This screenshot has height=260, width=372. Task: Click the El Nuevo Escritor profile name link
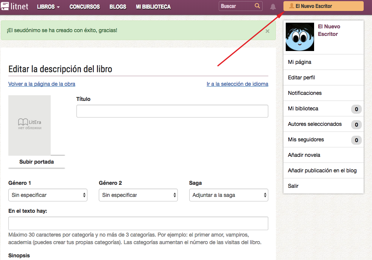point(329,30)
